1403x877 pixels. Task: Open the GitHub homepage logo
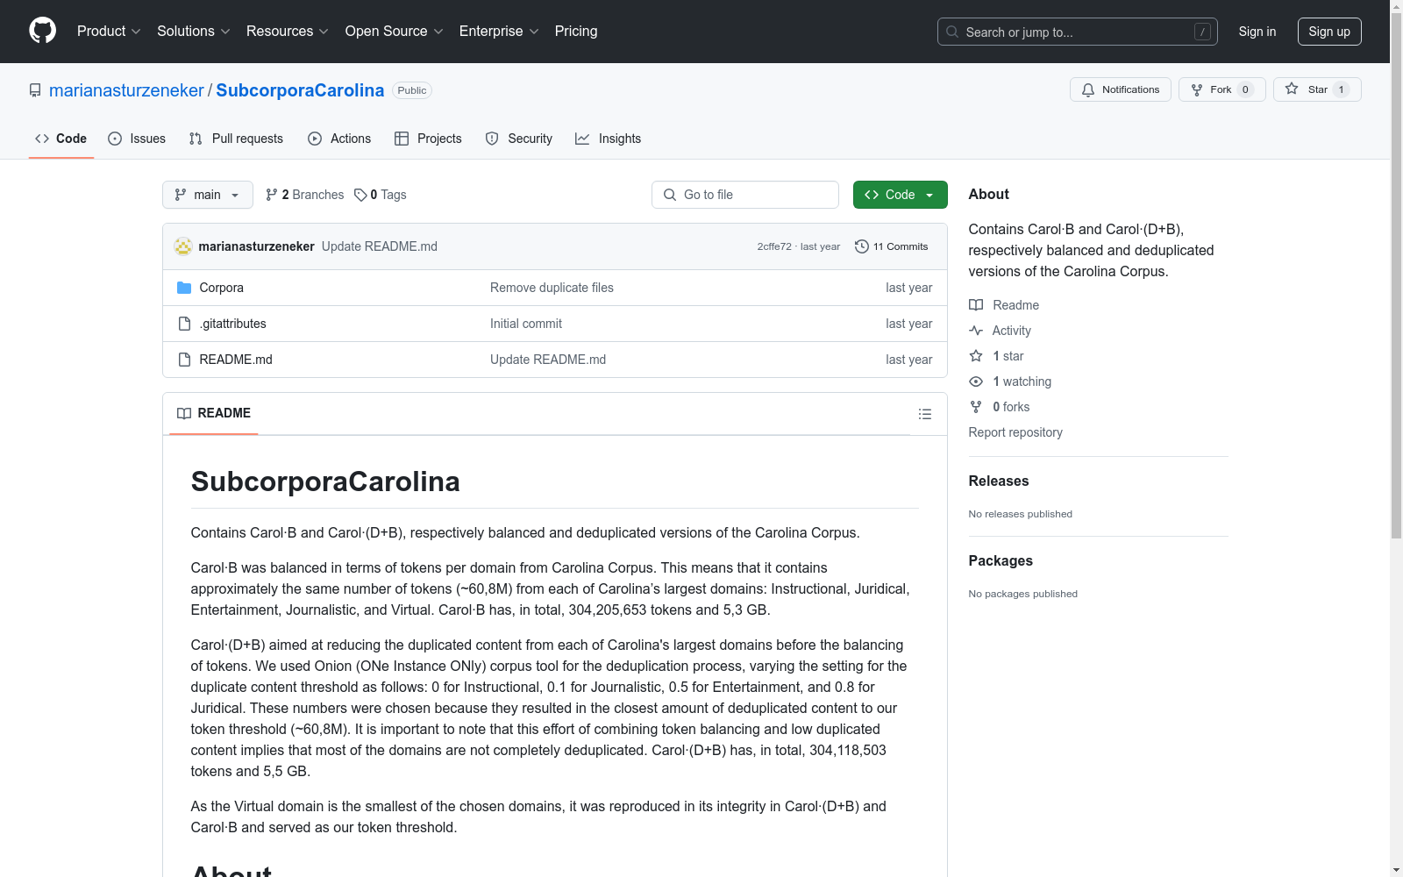tap(42, 31)
